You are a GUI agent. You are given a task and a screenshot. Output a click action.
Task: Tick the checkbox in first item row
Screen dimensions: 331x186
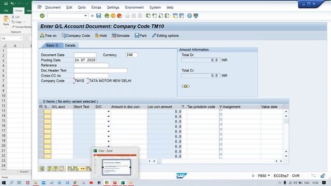pos(221,112)
